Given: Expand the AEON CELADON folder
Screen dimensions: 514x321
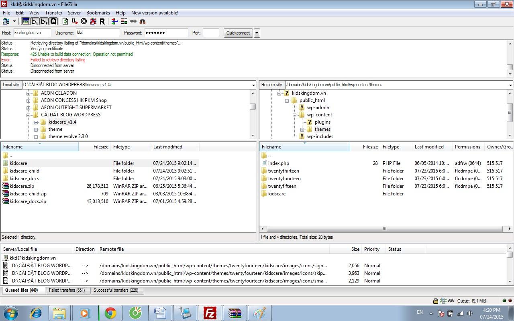Looking at the screenshot, I should point(29,93).
